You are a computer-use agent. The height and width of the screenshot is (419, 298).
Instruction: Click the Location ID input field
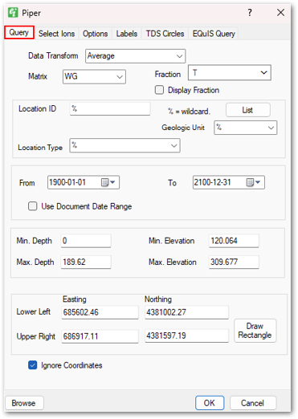110,109
